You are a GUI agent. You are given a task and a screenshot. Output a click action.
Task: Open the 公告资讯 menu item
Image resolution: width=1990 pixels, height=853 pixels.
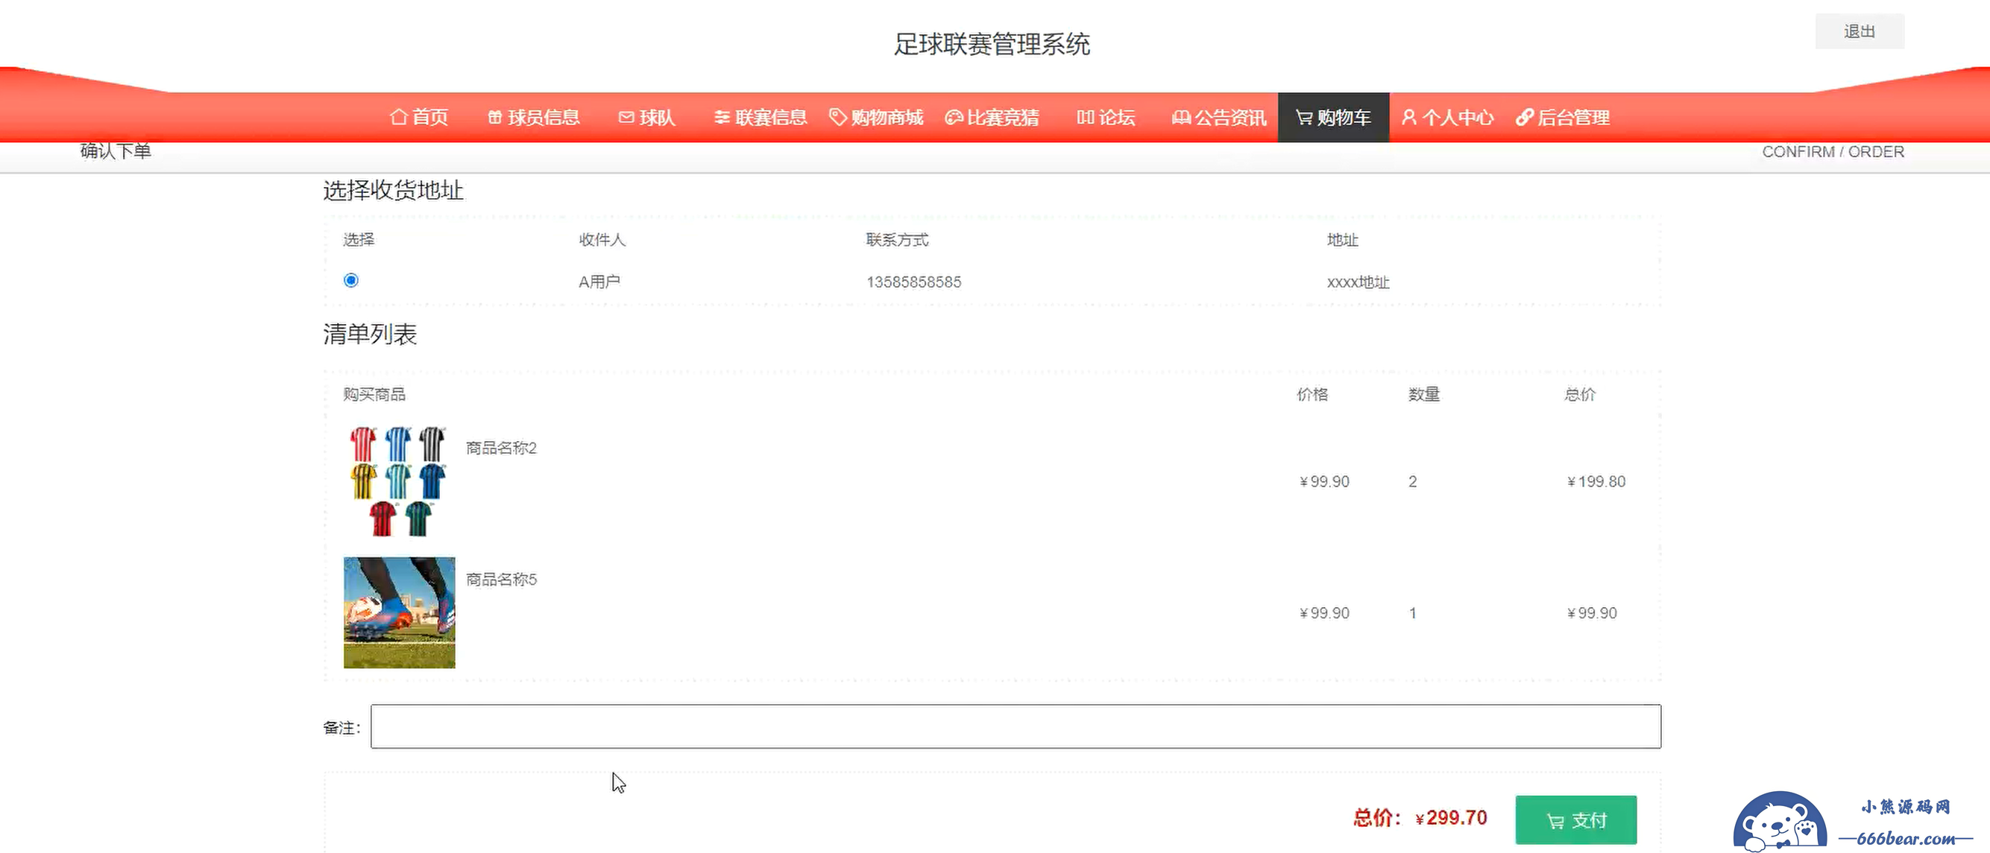click(x=1220, y=118)
